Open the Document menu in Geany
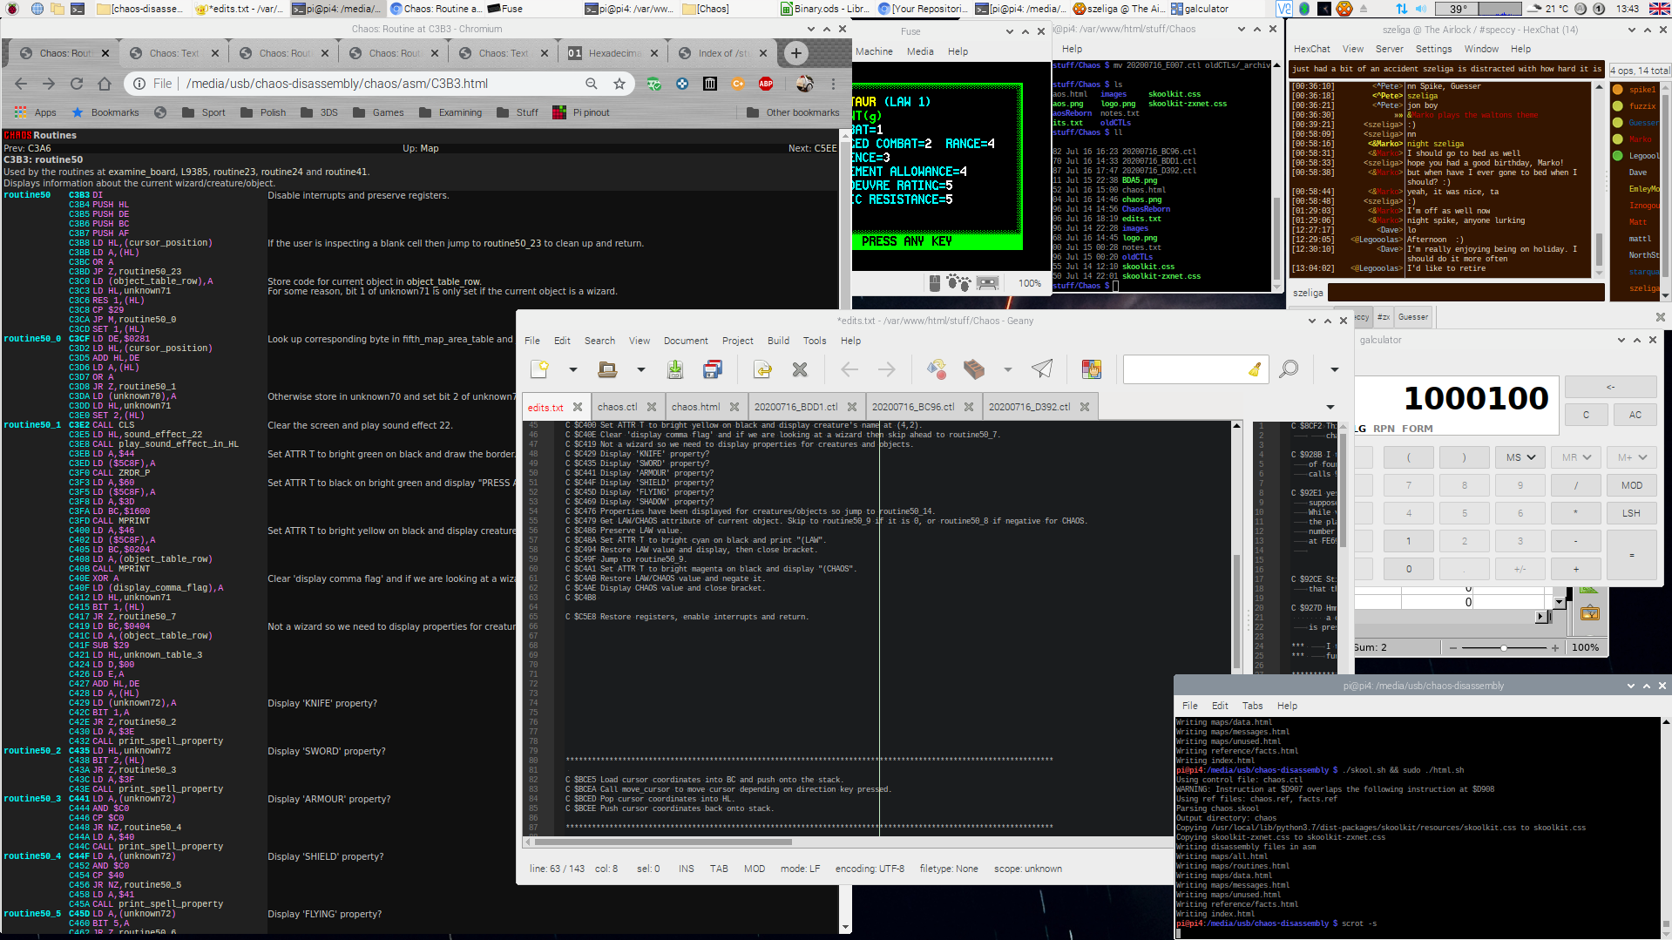Image resolution: width=1672 pixels, height=940 pixels. [x=685, y=341]
